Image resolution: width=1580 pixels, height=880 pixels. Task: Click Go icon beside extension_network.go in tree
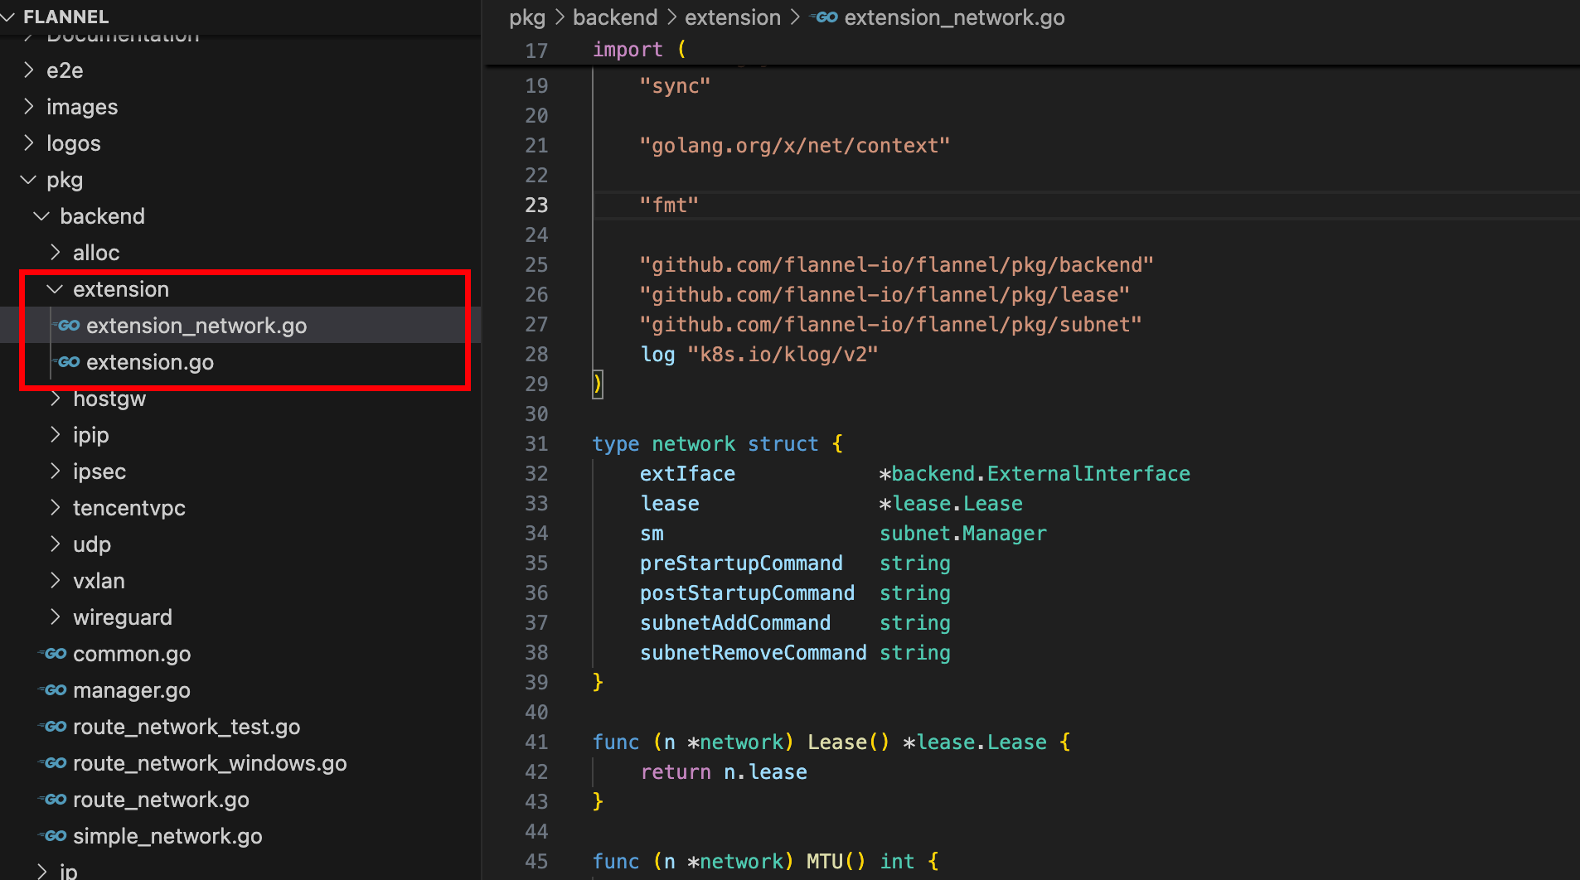68,326
